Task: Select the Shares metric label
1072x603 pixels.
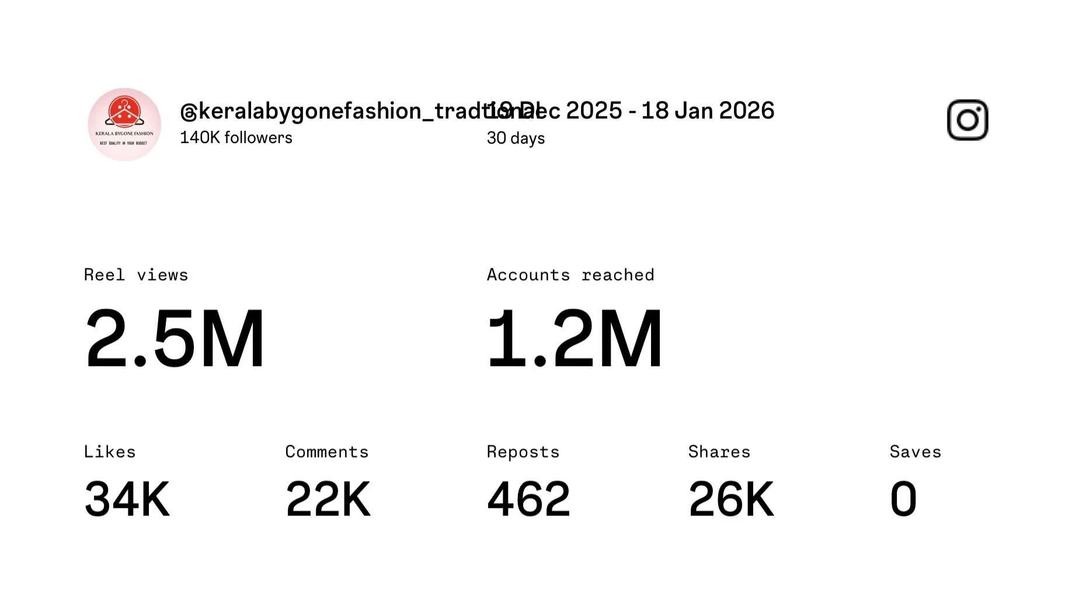Action: (719, 452)
